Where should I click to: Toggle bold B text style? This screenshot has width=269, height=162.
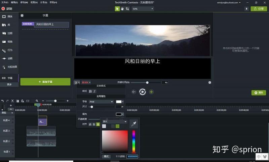[90, 91]
